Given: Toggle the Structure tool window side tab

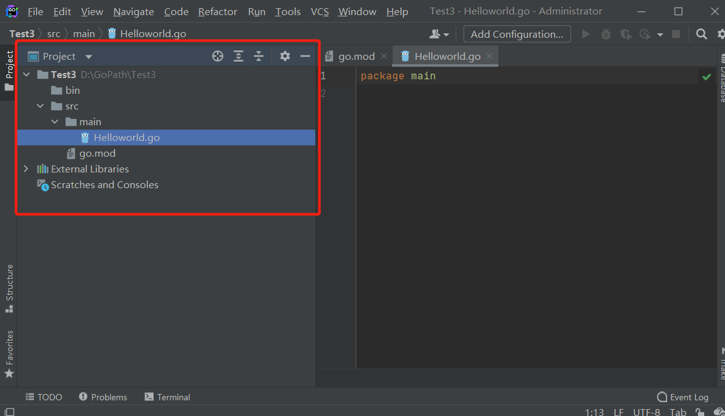Looking at the screenshot, I should click(x=9, y=288).
